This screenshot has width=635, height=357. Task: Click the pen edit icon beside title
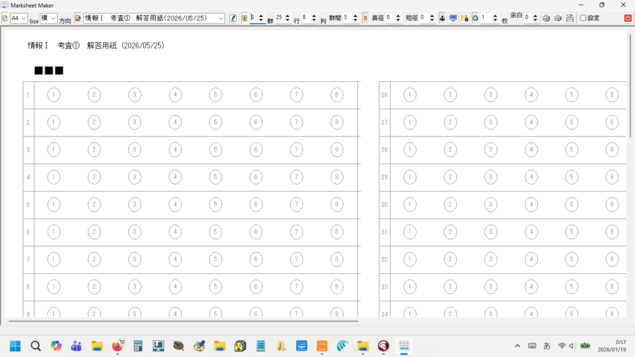pyautogui.click(x=233, y=18)
